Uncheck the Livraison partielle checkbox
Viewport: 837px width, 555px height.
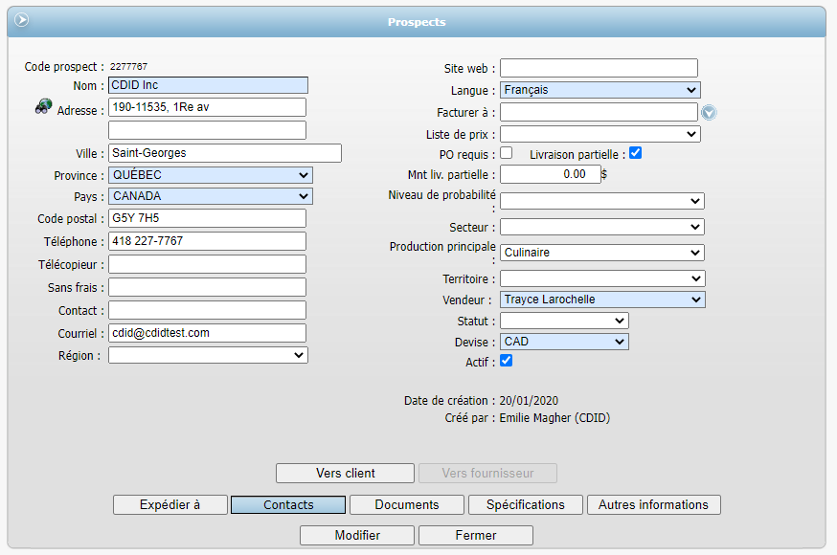click(635, 153)
